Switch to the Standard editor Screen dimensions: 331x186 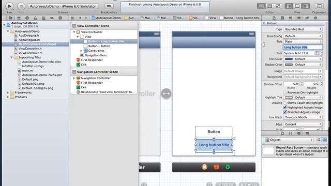pos(261,6)
